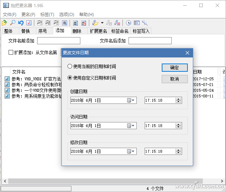Click the 简 simplified Chinese conversion icon
Image resolution: width=226 pixels, height=192 pixels.
(64, 23)
